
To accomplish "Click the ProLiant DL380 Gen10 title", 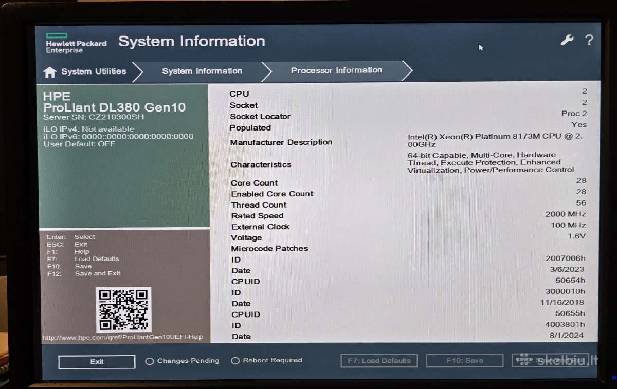I will 114,108.
